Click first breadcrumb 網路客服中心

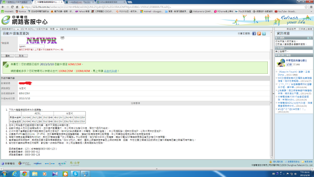point(8,29)
